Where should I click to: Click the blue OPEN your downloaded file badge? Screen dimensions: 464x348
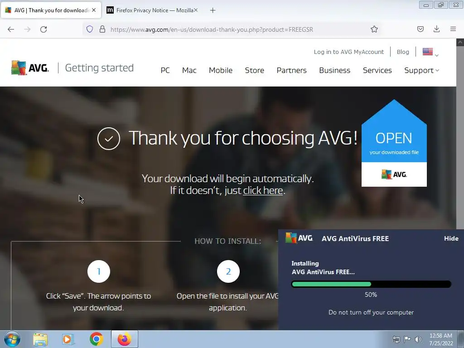tap(394, 143)
